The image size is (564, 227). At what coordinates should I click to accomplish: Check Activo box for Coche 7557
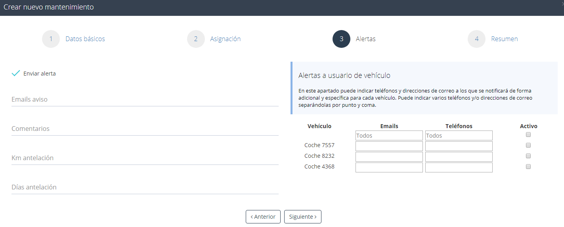pos(528,146)
